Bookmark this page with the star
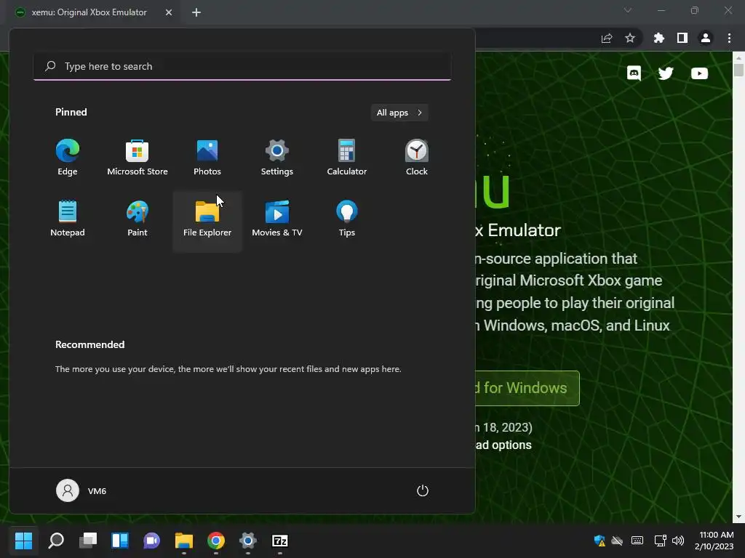 click(630, 38)
